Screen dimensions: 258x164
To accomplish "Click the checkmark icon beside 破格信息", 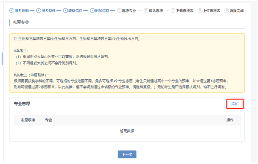I will pyautogui.click(x=65, y=11).
